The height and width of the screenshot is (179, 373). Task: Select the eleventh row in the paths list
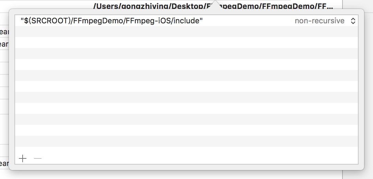coord(186,130)
